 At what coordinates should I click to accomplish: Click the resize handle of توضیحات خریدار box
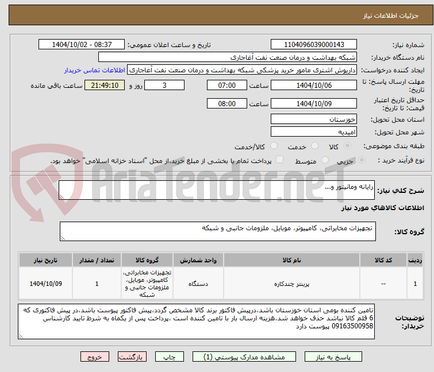[x=21, y=336]
